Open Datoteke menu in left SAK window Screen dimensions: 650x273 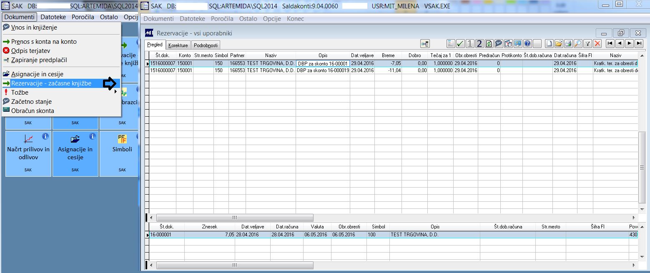[53, 17]
